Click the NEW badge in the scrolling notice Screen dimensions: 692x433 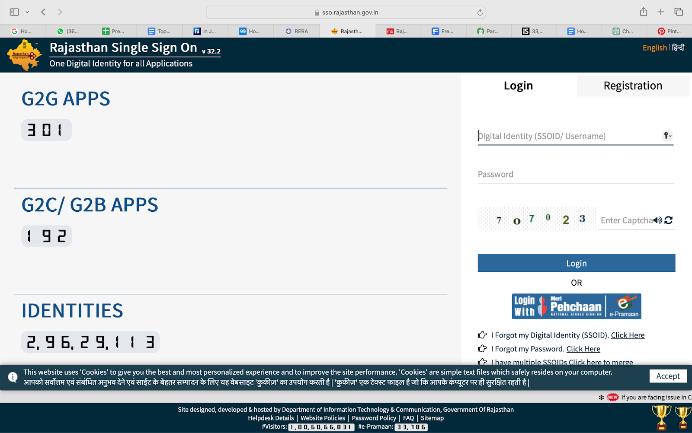(612, 397)
